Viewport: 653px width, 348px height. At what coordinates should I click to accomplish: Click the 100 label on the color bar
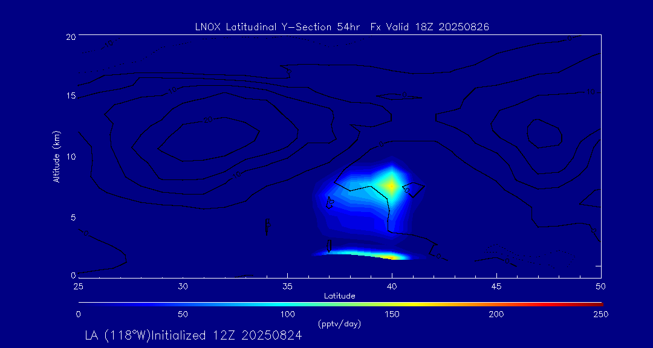(x=287, y=314)
